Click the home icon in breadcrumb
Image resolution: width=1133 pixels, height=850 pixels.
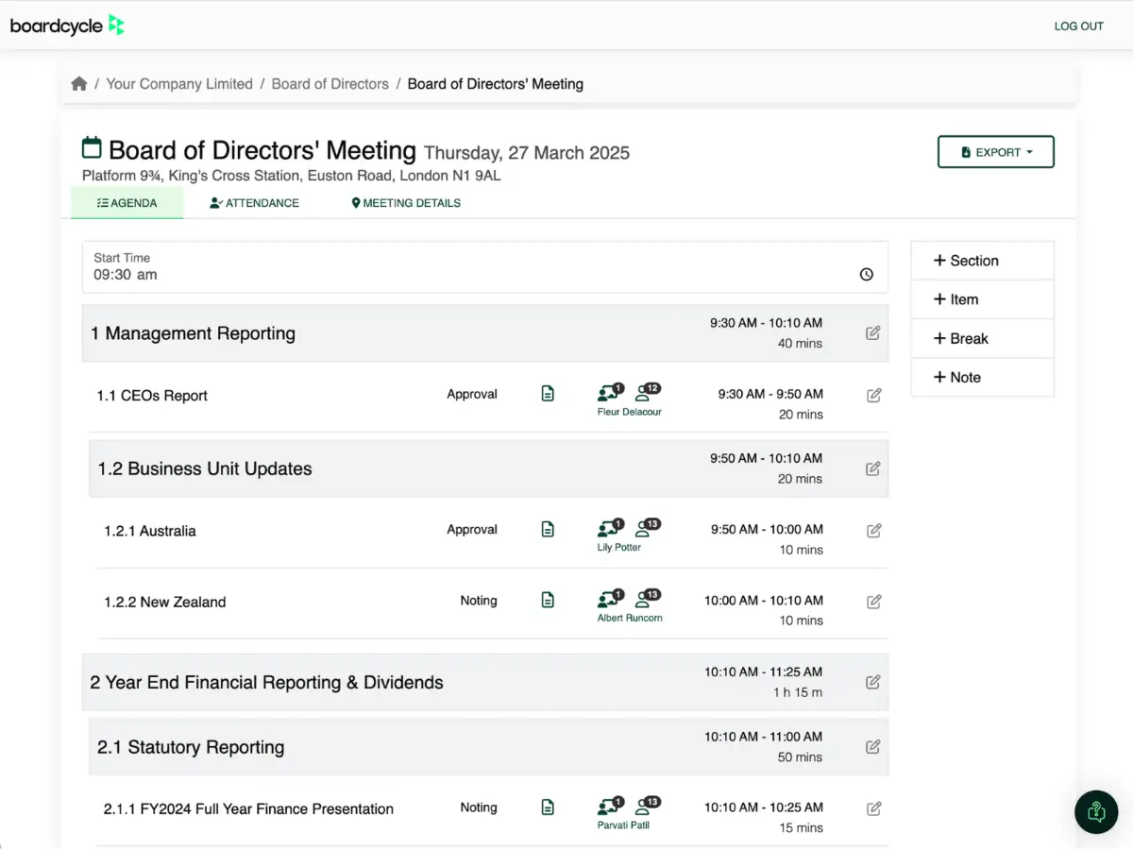coord(79,84)
